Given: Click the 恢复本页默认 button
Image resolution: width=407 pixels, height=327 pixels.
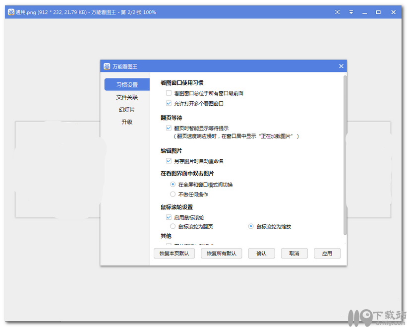Looking at the screenshot, I should coord(174,253).
